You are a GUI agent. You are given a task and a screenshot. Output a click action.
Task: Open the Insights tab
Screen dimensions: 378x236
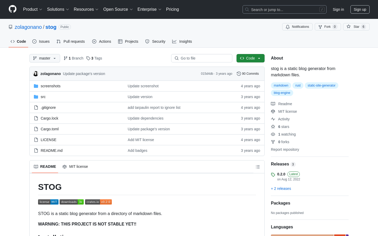182,41
